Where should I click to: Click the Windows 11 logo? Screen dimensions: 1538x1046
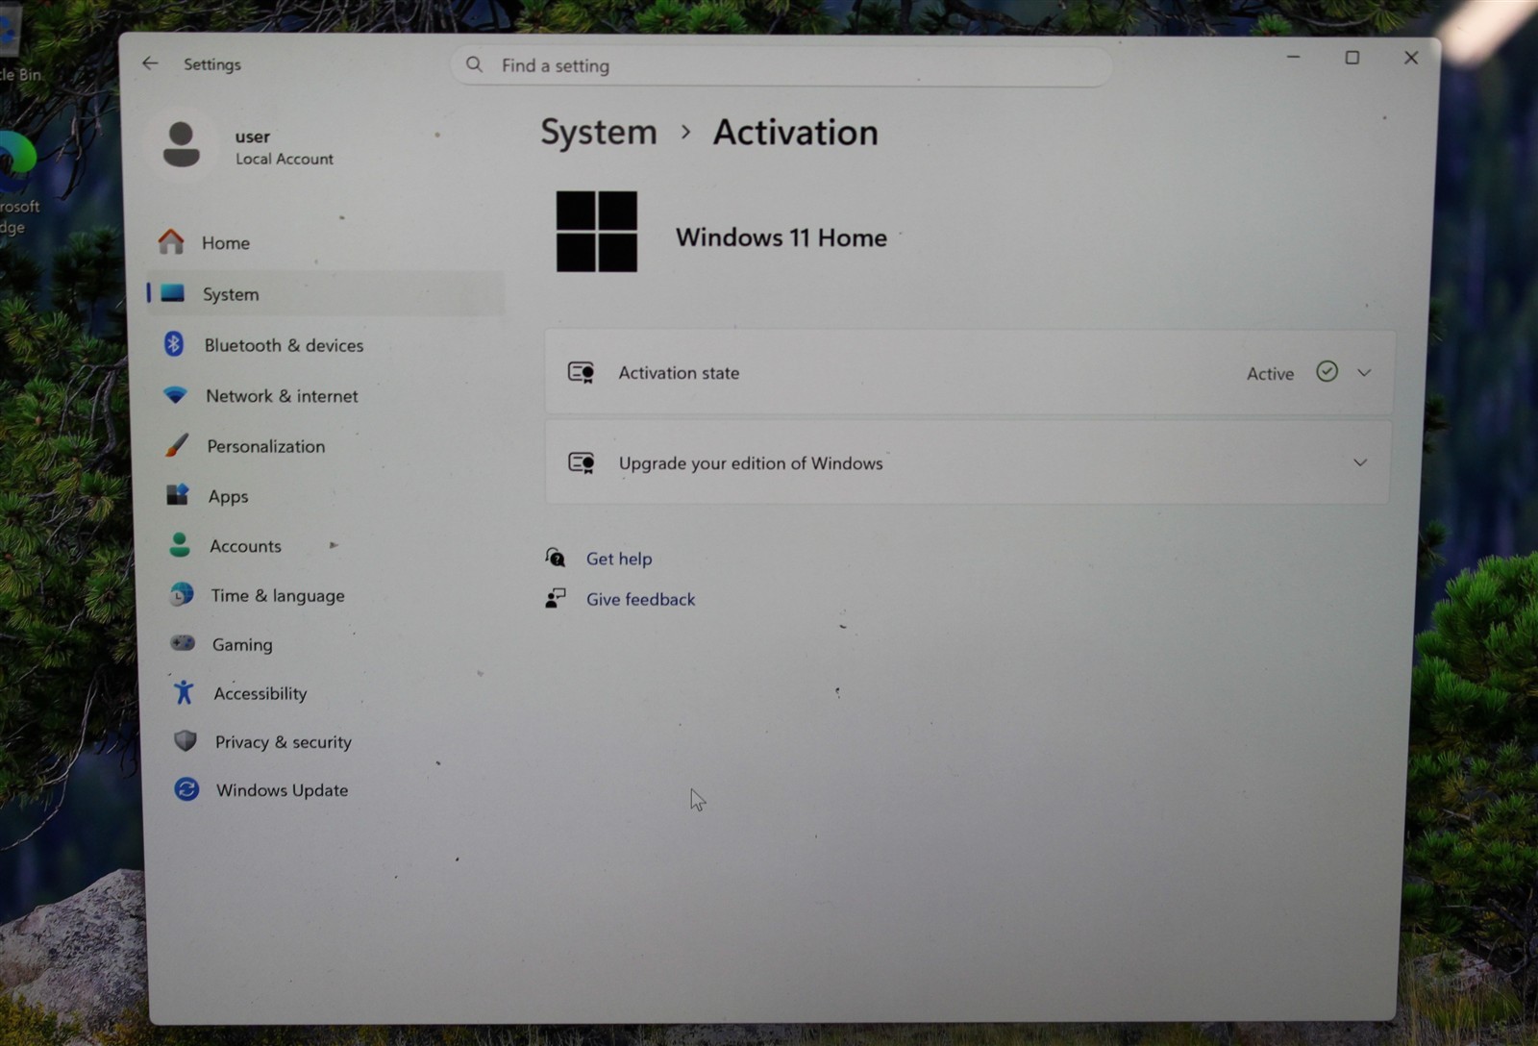(596, 231)
